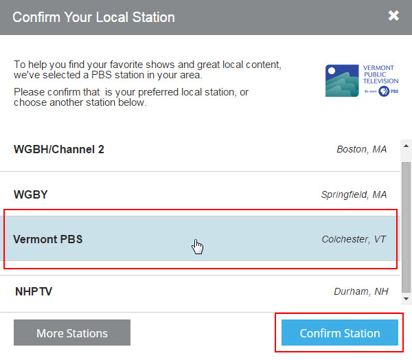
Task: Click the station list scrollbar thumb
Action: point(406,227)
